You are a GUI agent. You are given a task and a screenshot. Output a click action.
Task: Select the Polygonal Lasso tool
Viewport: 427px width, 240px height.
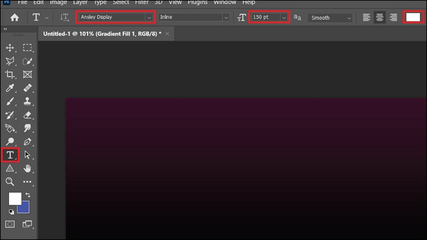click(10, 61)
